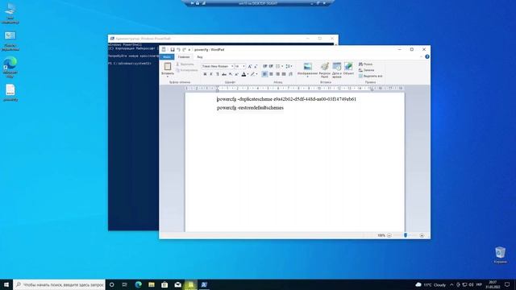Open the line spacing dropdown

[289, 66]
